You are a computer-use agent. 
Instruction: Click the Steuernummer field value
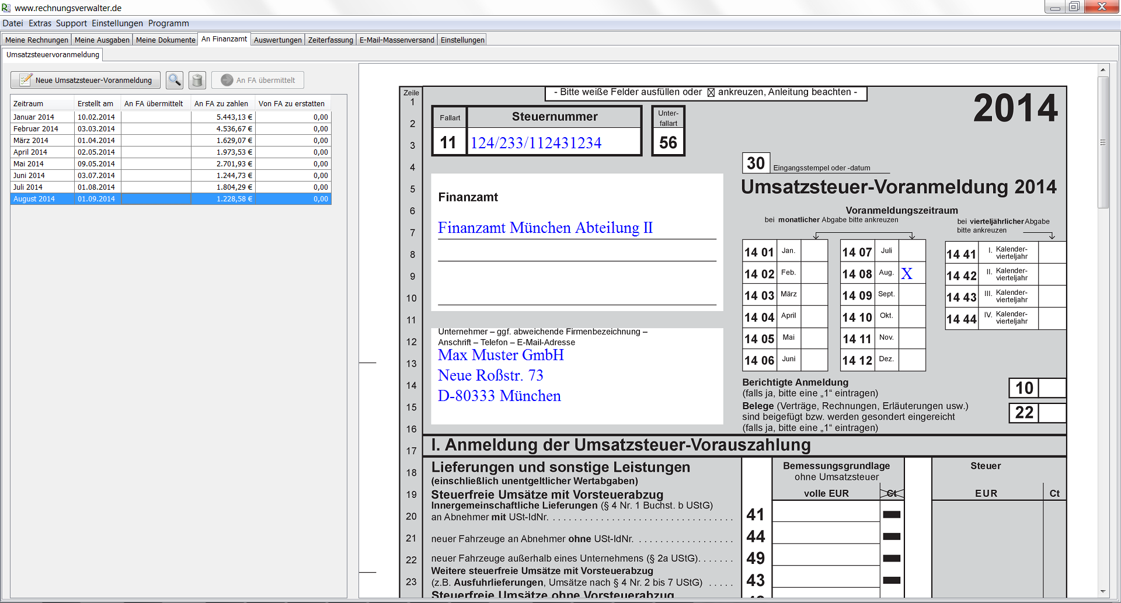tap(535, 143)
